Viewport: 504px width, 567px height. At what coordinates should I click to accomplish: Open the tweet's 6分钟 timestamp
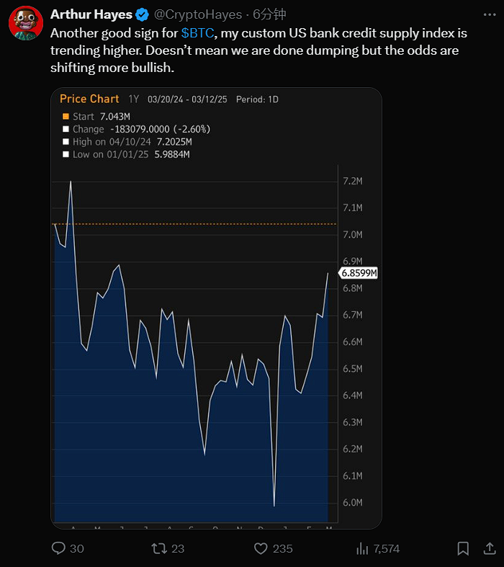pyautogui.click(x=269, y=14)
